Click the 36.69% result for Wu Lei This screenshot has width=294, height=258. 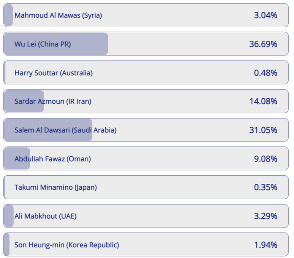263,44
